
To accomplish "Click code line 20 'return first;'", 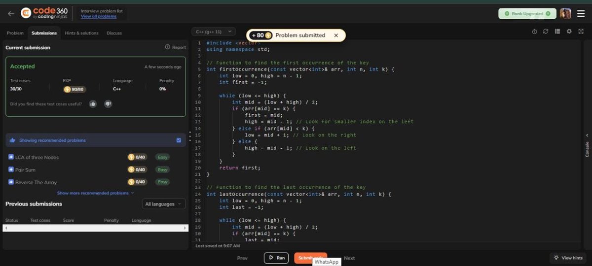I will (x=240, y=167).
